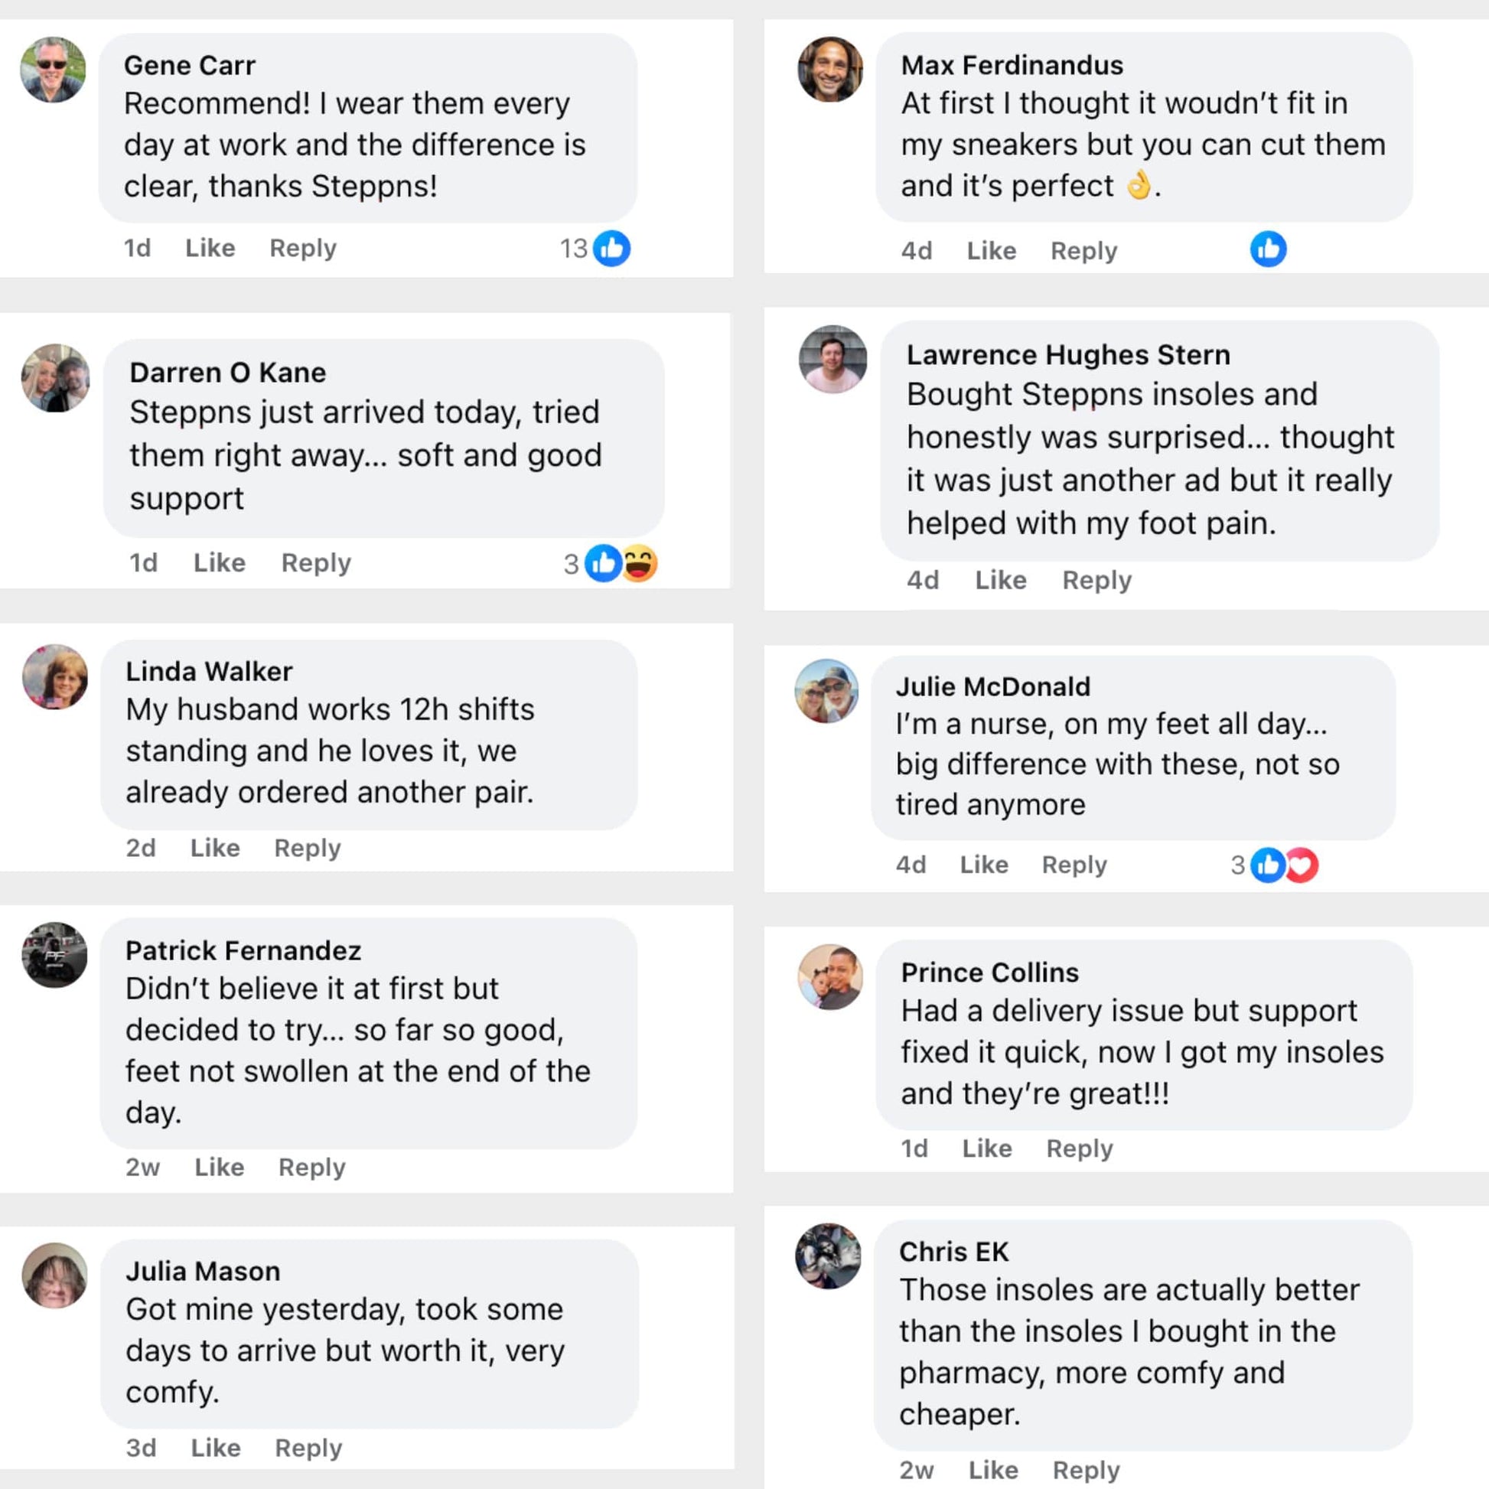The image size is (1489, 1489).
Task: Like Prince Collins's comment
Action: (986, 1149)
